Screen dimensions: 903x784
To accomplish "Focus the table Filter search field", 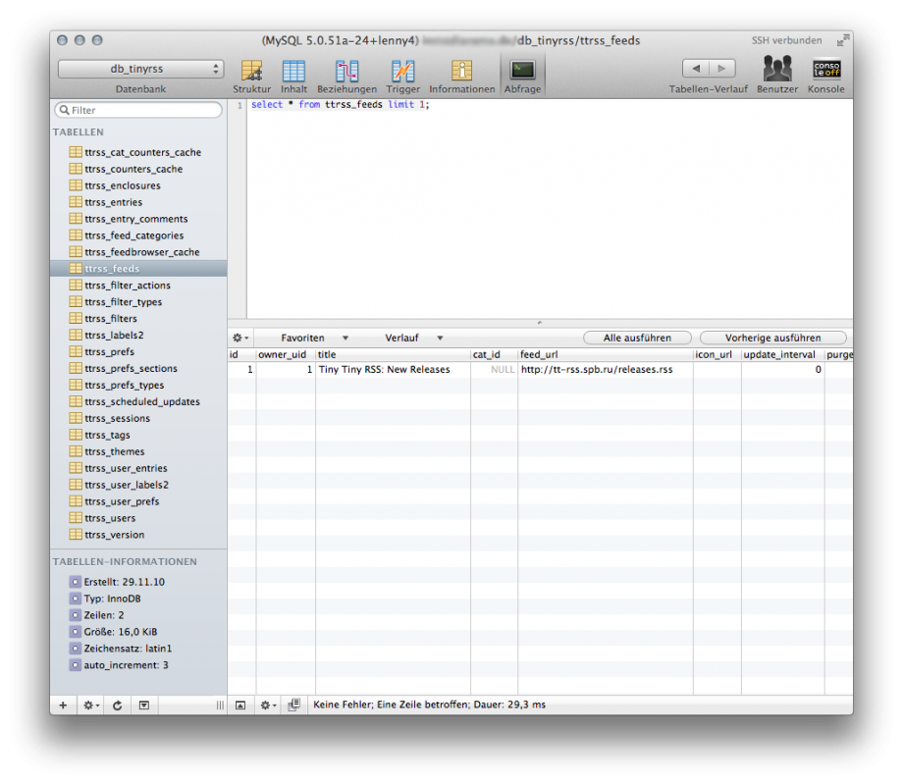I will [x=138, y=110].
